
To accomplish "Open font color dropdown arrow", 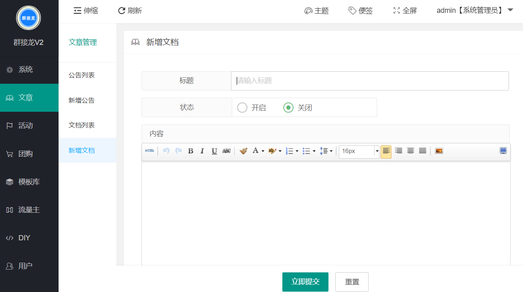I will coord(263,151).
